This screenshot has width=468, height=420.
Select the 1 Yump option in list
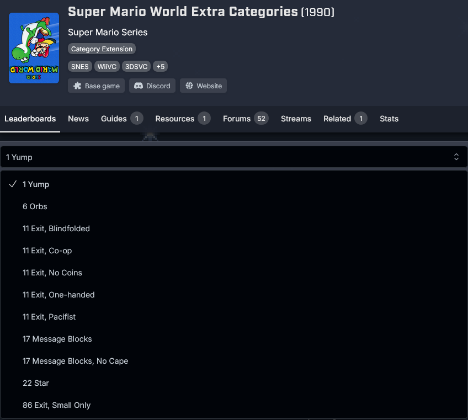click(234, 184)
